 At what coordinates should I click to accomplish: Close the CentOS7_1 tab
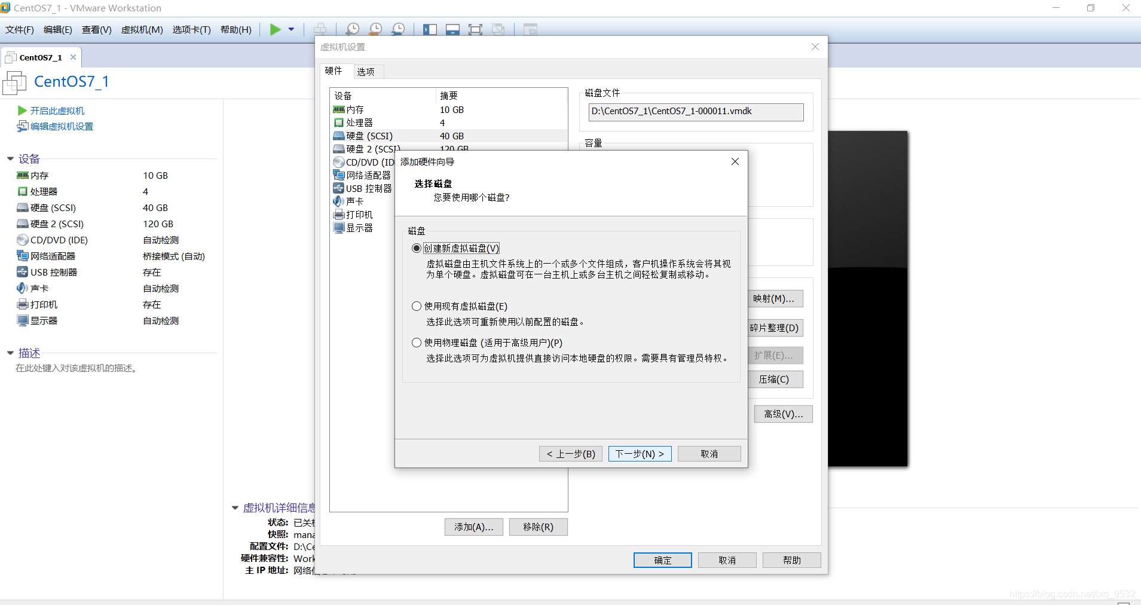[x=73, y=57]
